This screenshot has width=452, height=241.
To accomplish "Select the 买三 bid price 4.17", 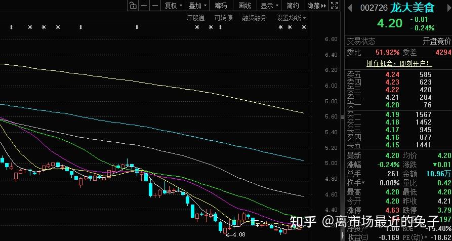I will tap(391, 130).
